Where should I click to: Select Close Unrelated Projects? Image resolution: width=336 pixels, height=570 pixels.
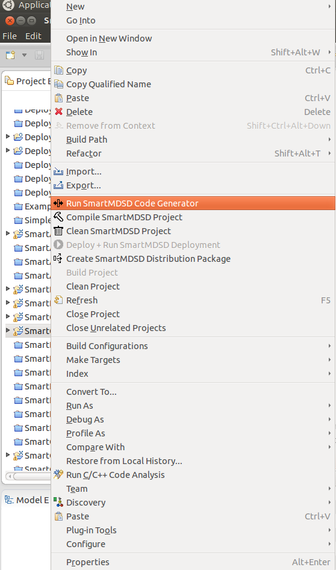193,328
